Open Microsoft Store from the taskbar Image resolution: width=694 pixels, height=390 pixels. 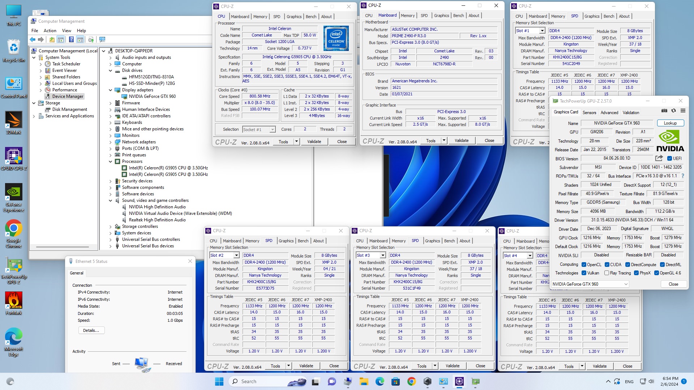(x=395, y=381)
